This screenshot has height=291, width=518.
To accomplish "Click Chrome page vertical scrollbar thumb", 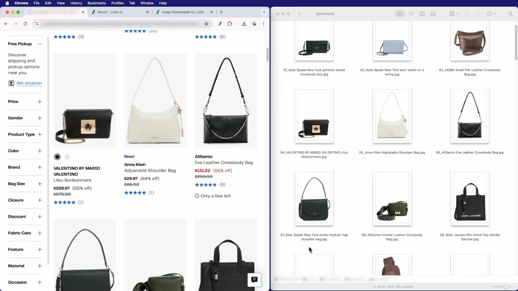I will 268,54.
